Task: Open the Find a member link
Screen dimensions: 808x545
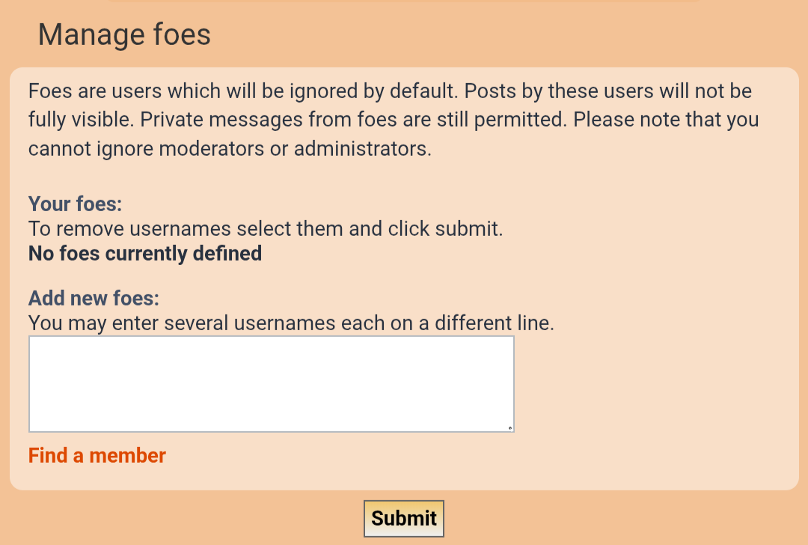Action: (97, 455)
